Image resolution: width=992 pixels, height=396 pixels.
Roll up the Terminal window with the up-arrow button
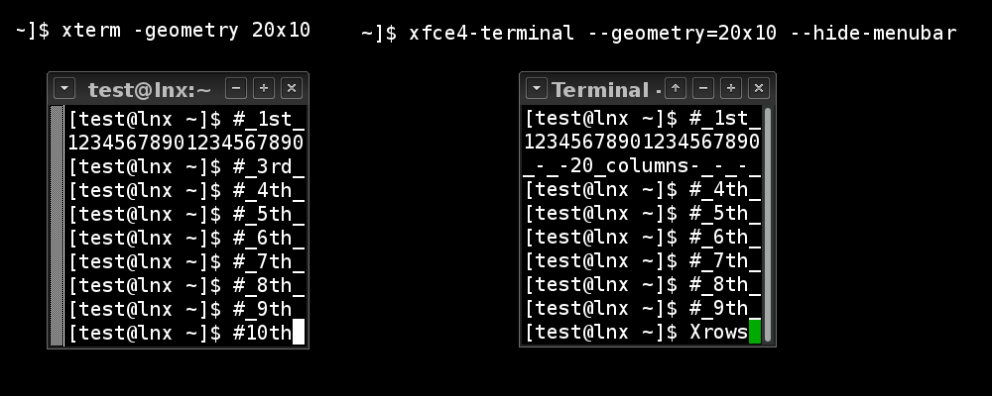tap(676, 89)
